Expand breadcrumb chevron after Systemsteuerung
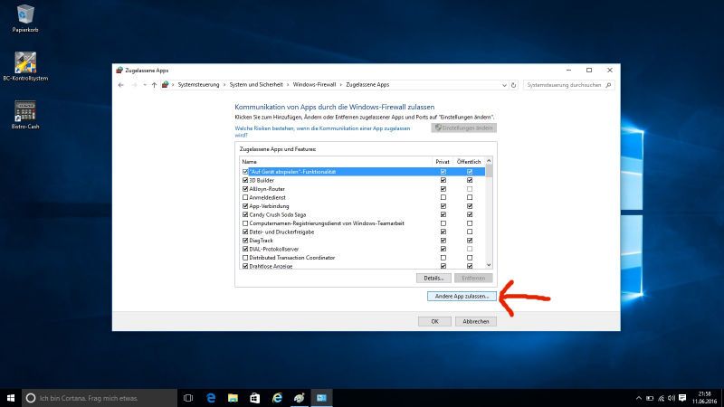The width and height of the screenshot is (724, 407). 224,85
